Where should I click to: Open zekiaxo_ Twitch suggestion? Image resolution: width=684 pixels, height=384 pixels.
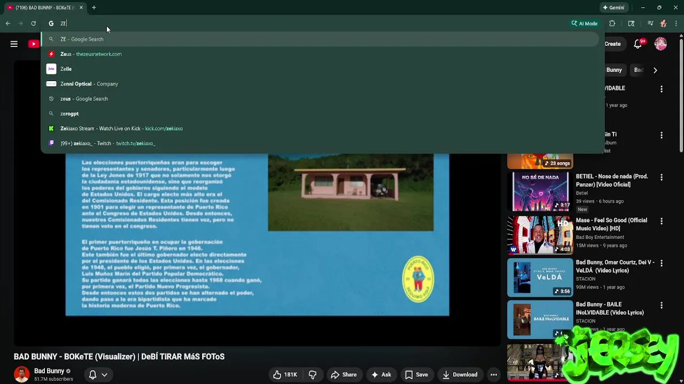click(320, 143)
